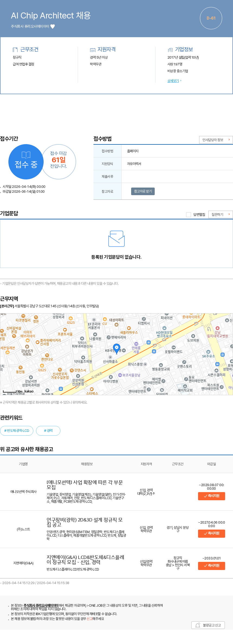Click 지앤에이(G&A) company name cell
The image size is (233, 630).
tap(23, 563)
